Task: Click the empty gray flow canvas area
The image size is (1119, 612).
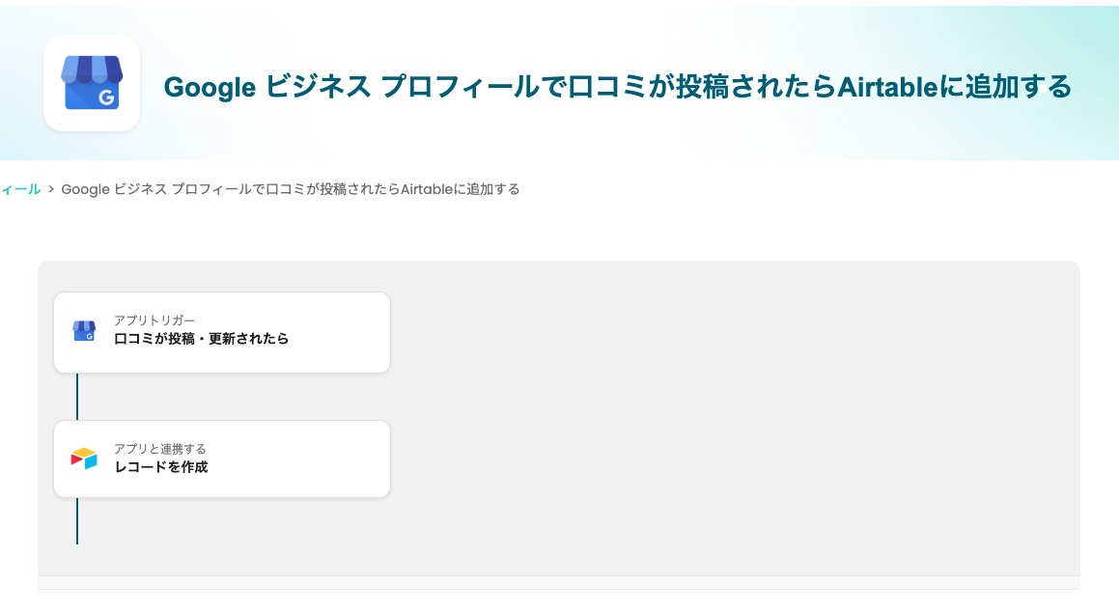Action: point(734,415)
